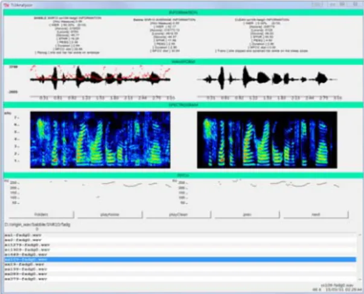
Task: Select si1909-fadg0.wav in the file list
Action: tap(180, 250)
